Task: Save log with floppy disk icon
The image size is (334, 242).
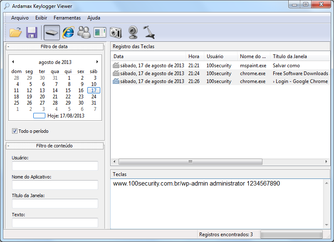Action: (32, 32)
